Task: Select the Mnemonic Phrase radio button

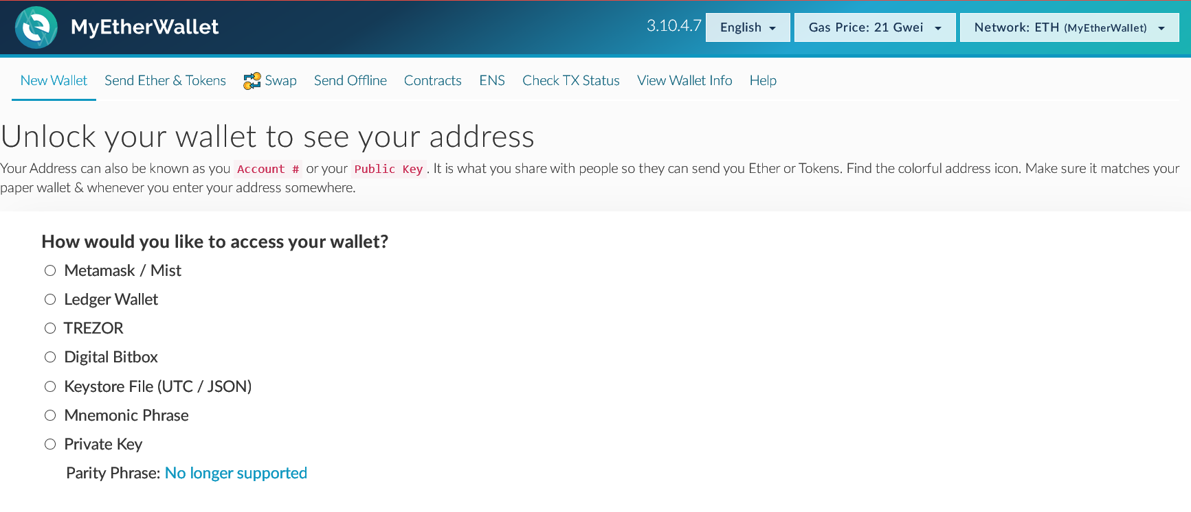Action: tap(50, 415)
